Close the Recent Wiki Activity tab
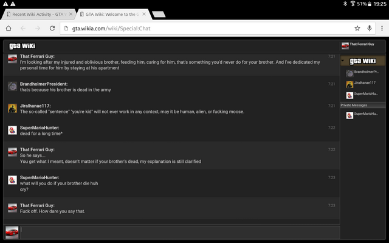The image size is (389, 243). [x=71, y=14]
